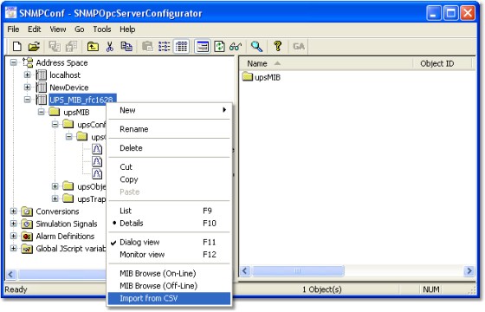This screenshot has height=312, width=485.
Task: Sort by the Name column header
Action: (x=327, y=64)
